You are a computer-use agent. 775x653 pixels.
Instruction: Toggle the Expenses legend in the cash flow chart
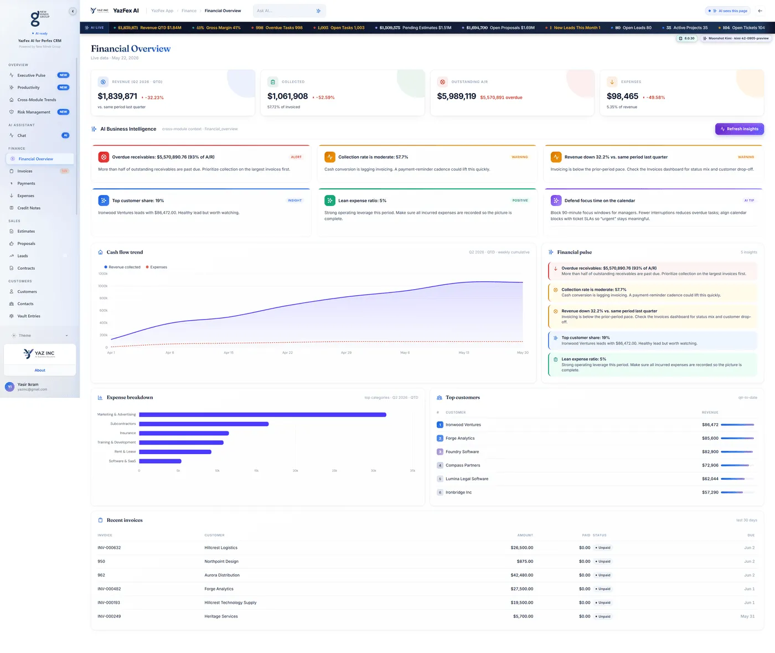(x=156, y=268)
